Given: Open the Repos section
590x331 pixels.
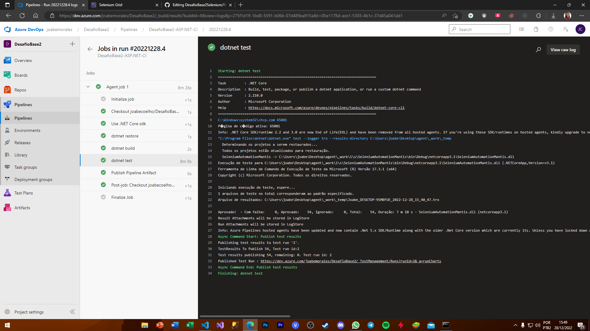Looking at the screenshot, I should (x=20, y=90).
